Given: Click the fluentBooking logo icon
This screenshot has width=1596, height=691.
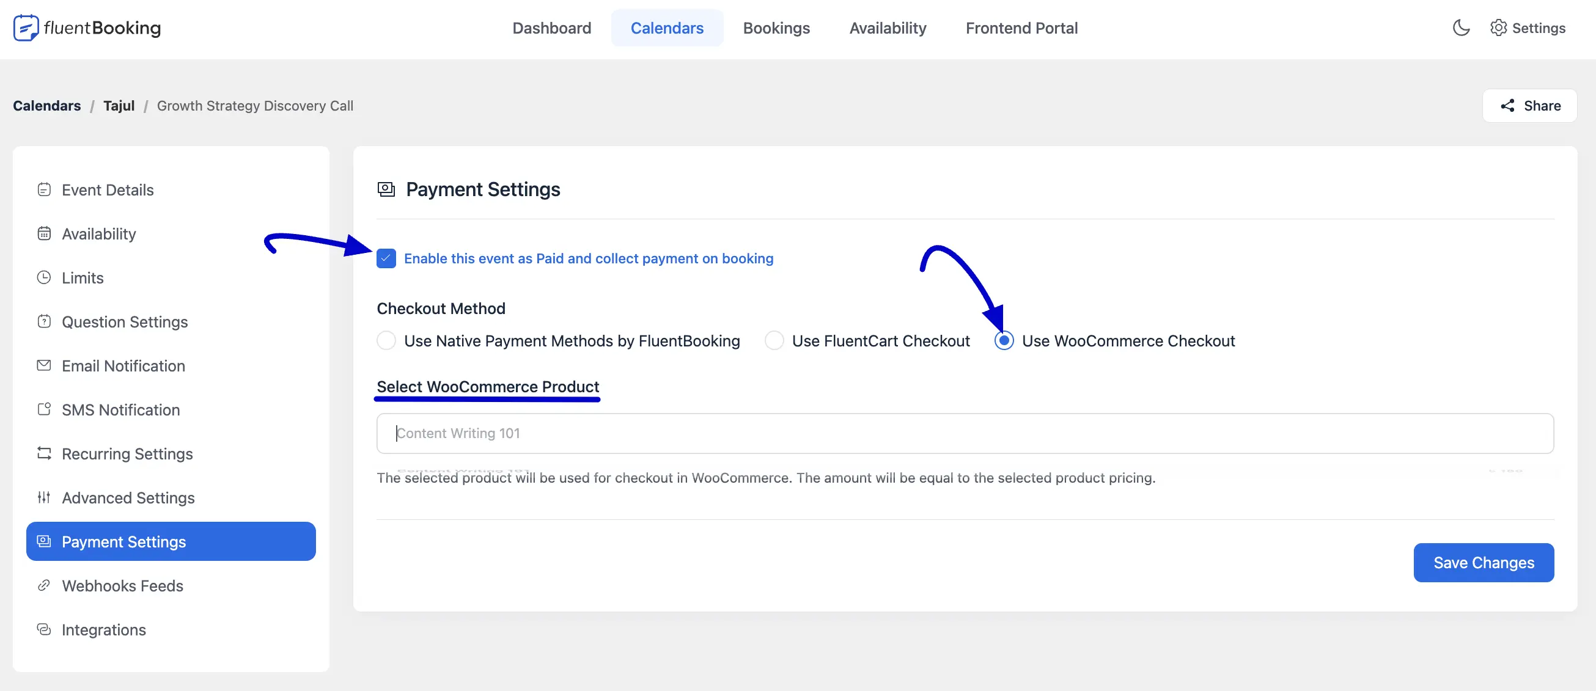Looking at the screenshot, I should 26,28.
